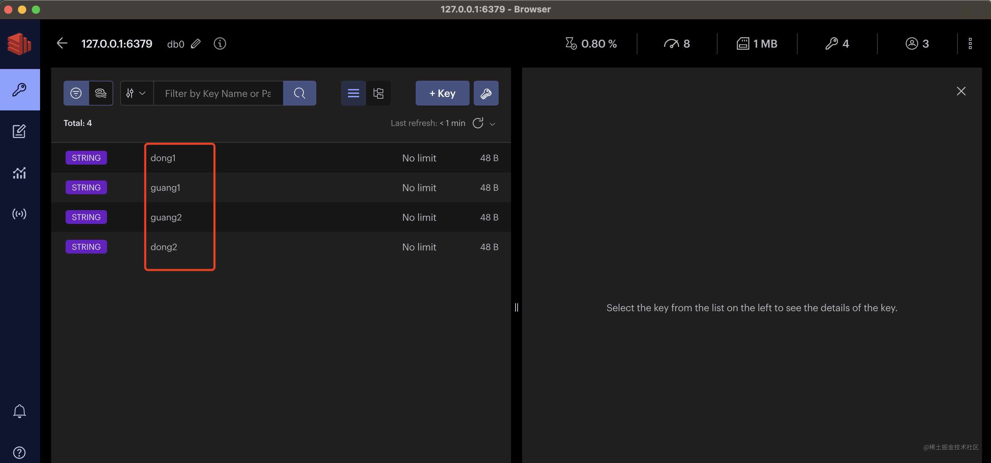Image resolution: width=991 pixels, height=463 pixels.
Task: Open the Analysis tools sidebar icon
Action: point(19,173)
